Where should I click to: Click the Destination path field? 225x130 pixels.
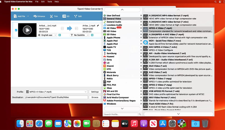pos(56,97)
